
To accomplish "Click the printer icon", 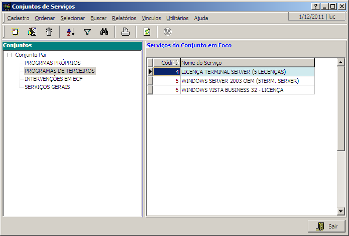I will pyautogui.click(x=126, y=32).
